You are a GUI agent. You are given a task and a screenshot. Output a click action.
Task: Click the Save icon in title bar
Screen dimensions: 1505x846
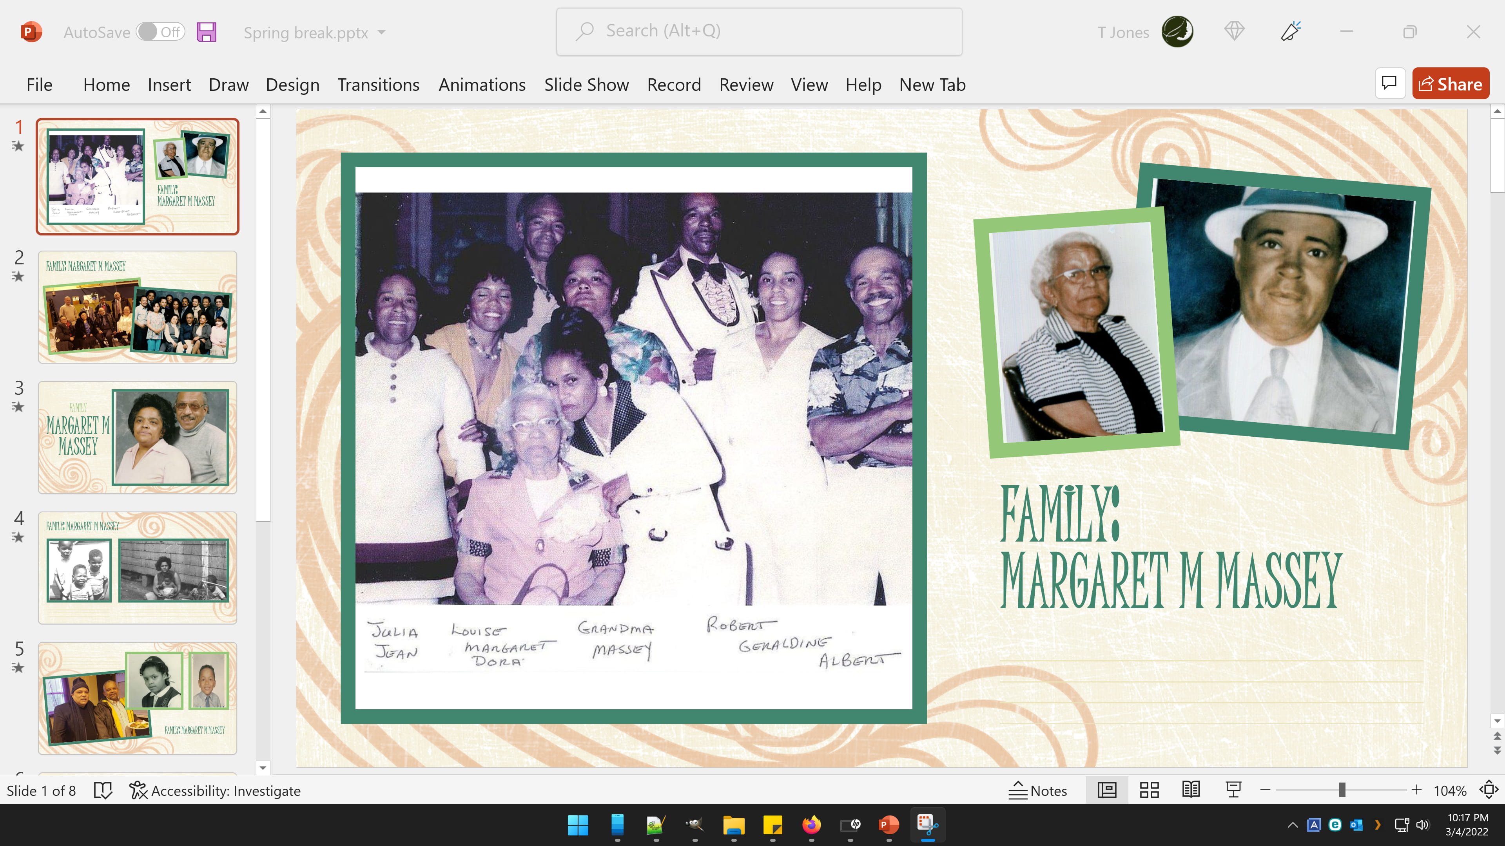click(x=206, y=32)
